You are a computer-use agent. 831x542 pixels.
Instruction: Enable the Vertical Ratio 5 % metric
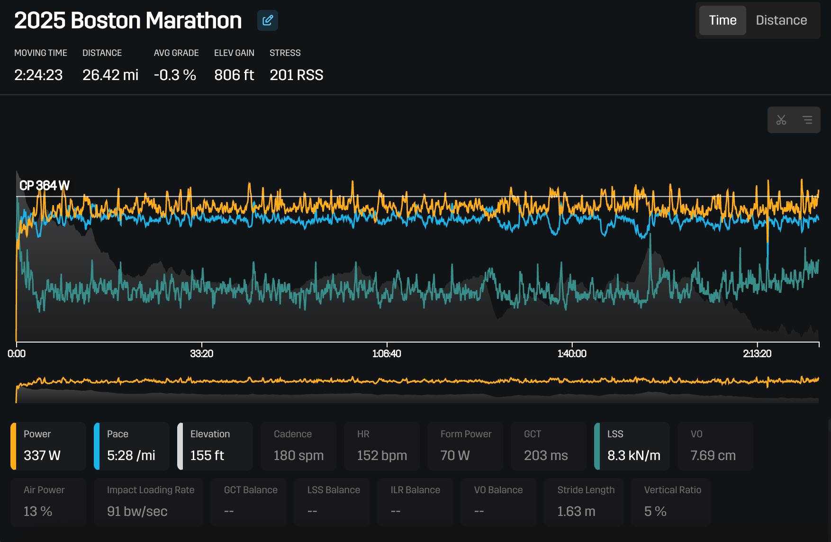coord(670,502)
